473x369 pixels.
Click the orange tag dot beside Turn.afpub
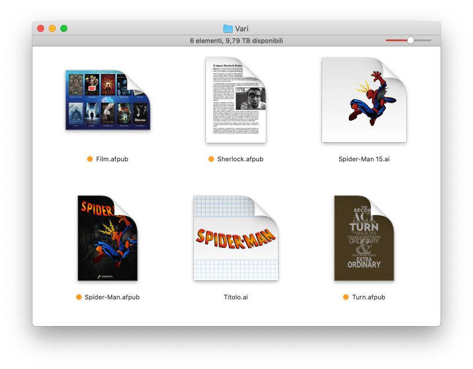click(346, 297)
